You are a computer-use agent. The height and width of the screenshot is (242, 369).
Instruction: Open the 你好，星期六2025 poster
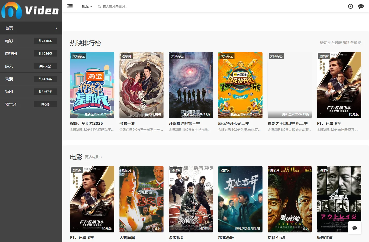pyautogui.click(x=92, y=85)
